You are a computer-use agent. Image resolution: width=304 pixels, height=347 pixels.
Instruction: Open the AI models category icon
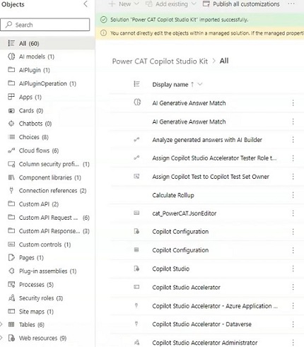pyautogui.click(x=11, y=57)
